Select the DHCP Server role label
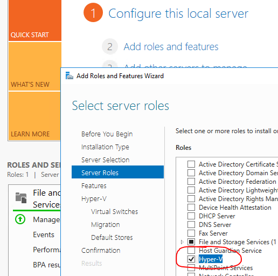 tap(217, 216)
